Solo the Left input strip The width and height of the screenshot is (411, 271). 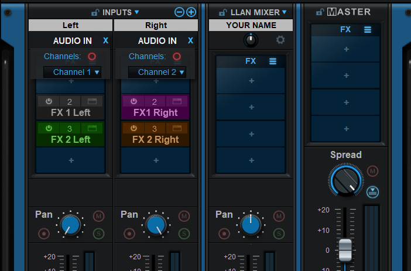[x=98, y=234]
